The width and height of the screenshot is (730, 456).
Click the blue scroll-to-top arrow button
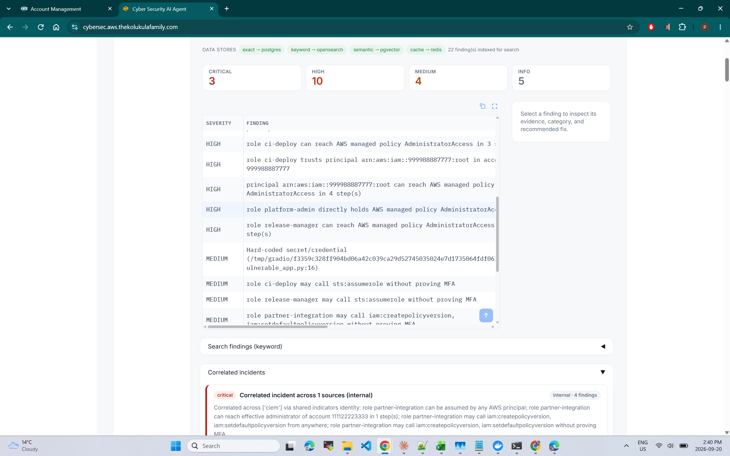click(x=486, y=315)
